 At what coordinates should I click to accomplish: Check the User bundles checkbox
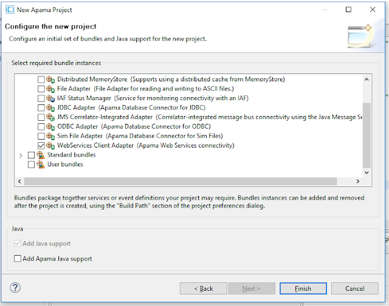coord(31,165)
